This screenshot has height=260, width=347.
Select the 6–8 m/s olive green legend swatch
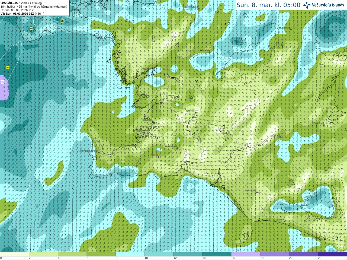pyautogui.click(x=101, y=254)
